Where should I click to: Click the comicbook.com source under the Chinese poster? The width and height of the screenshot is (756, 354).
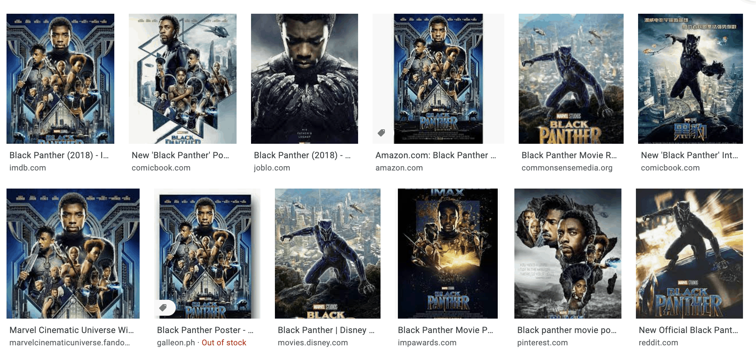point(670,168)
